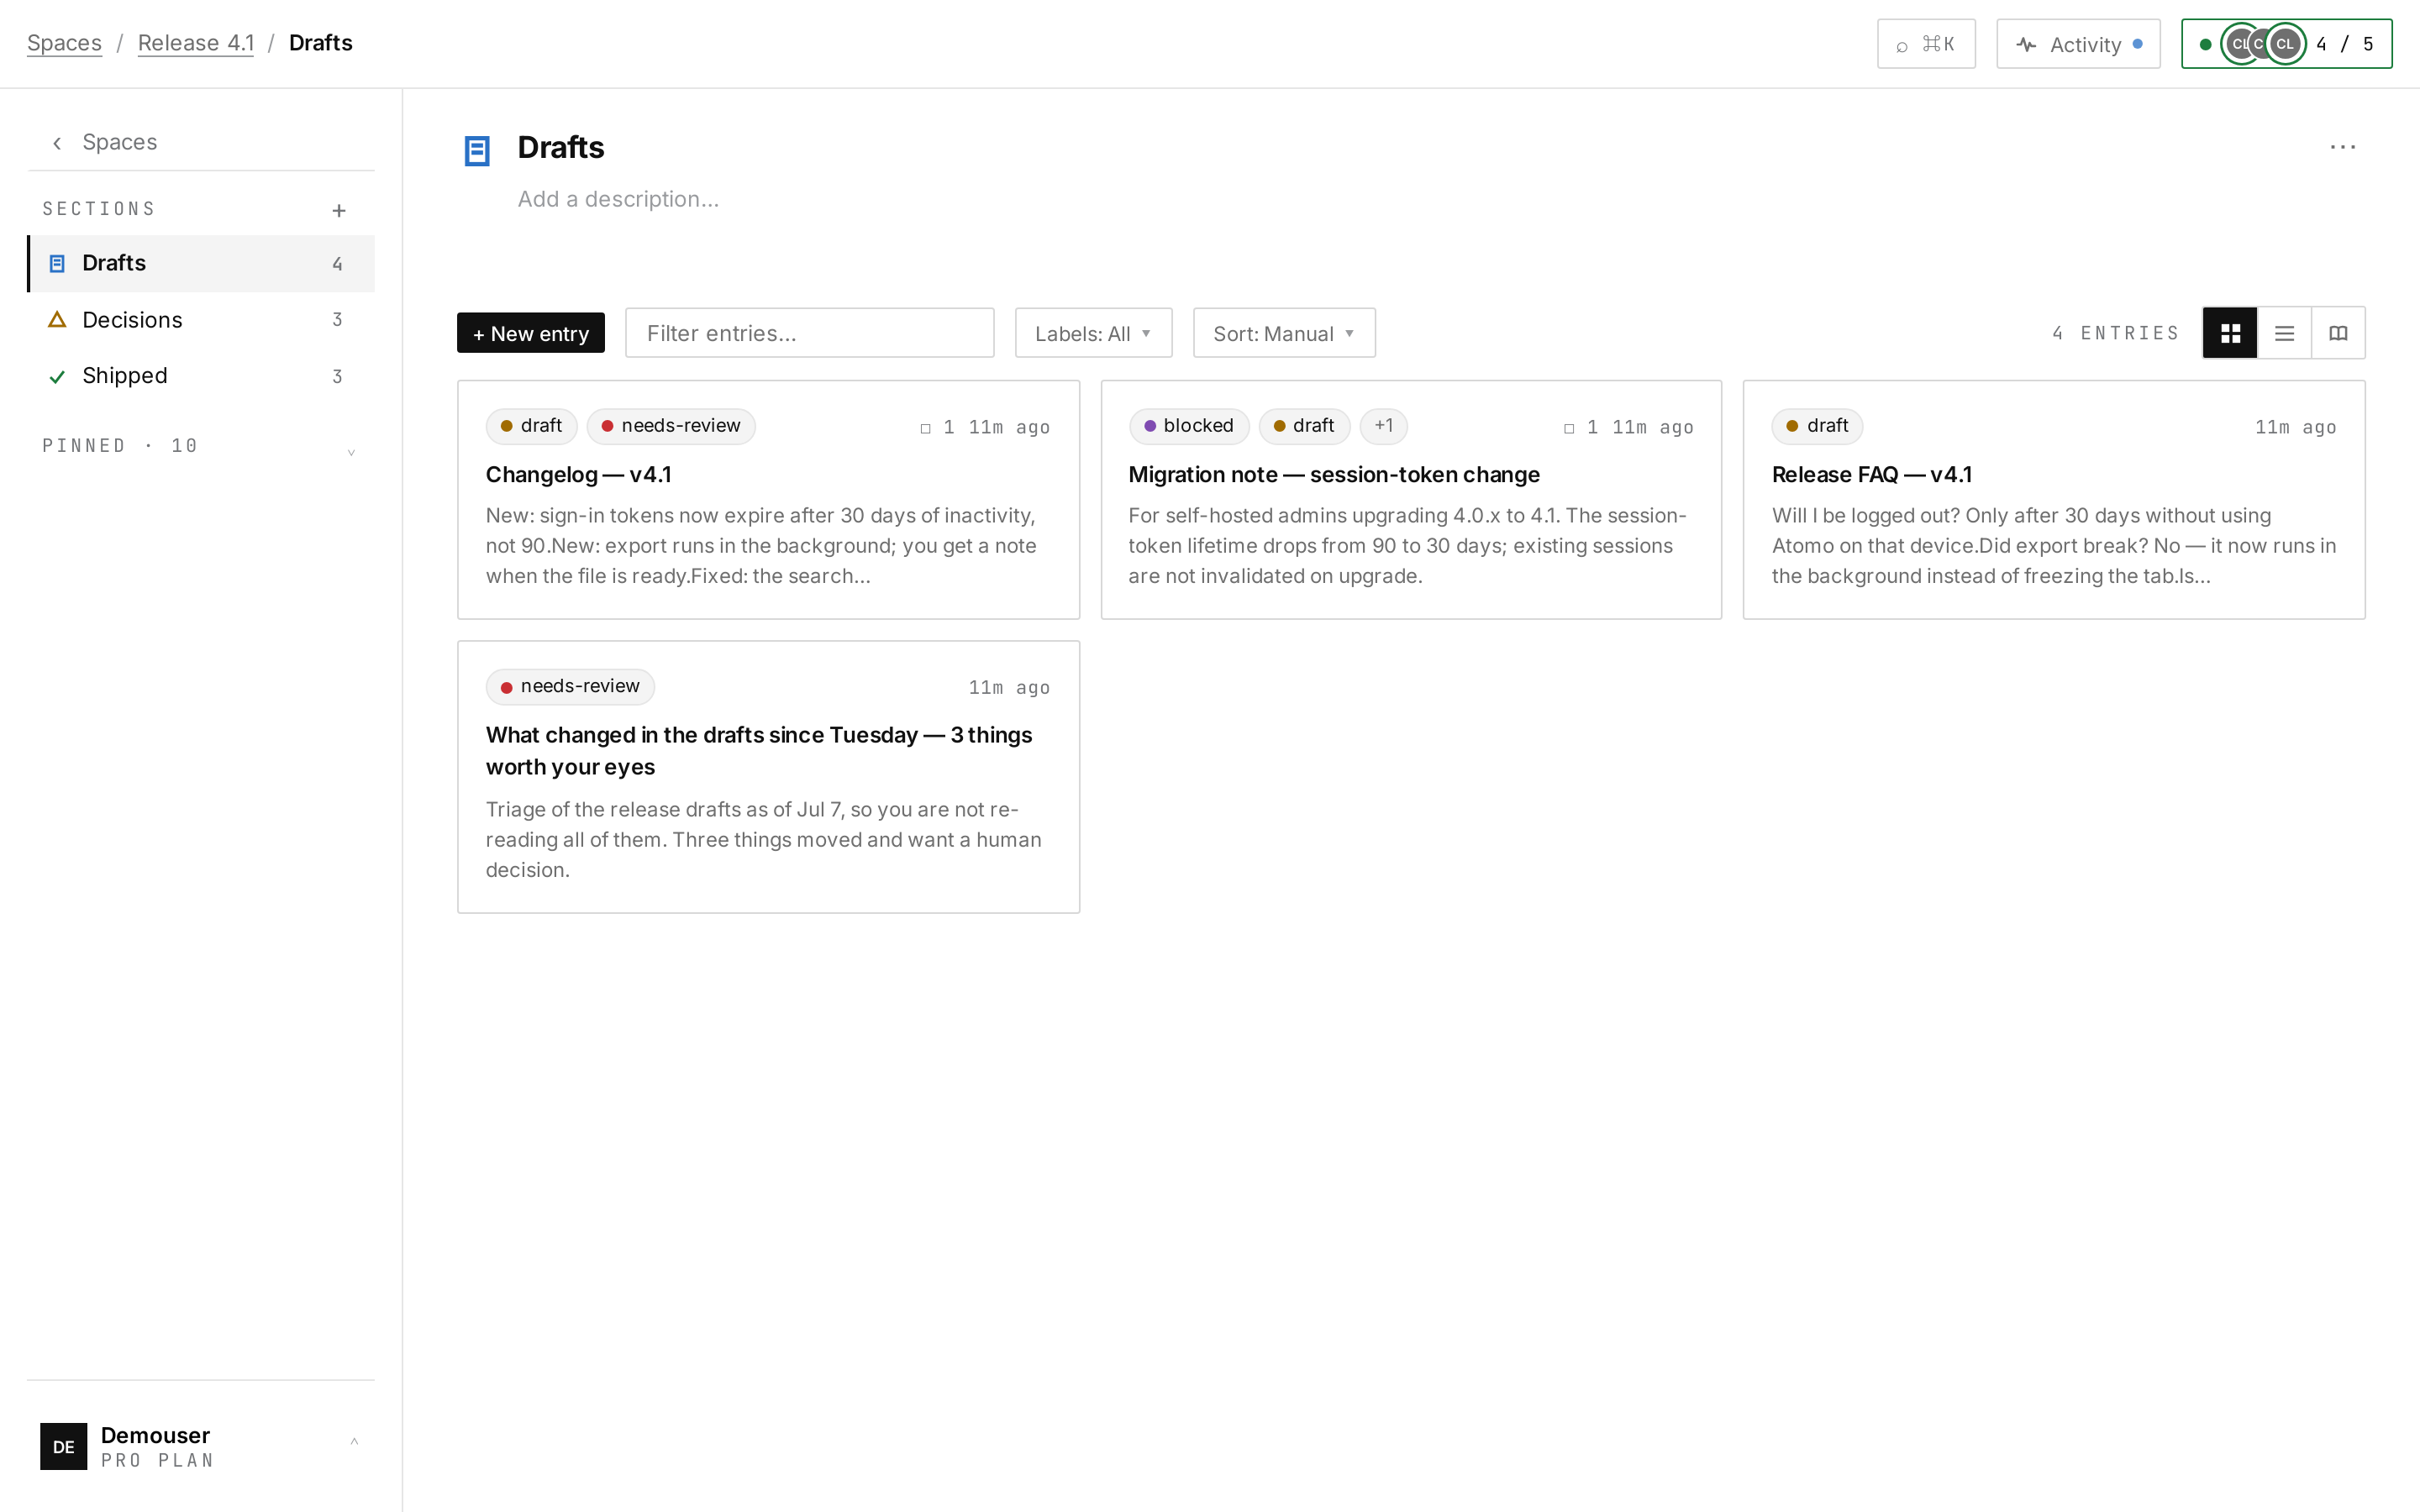The image size is (2420, 1512).
Task: Click the Pinned · 10 header
Action: (120, 446)
